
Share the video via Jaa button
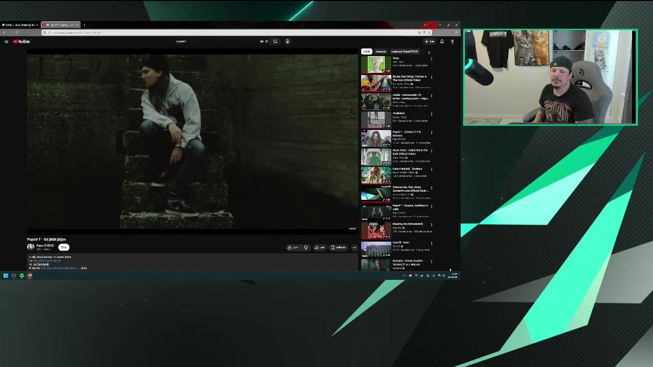click(319, 248)
